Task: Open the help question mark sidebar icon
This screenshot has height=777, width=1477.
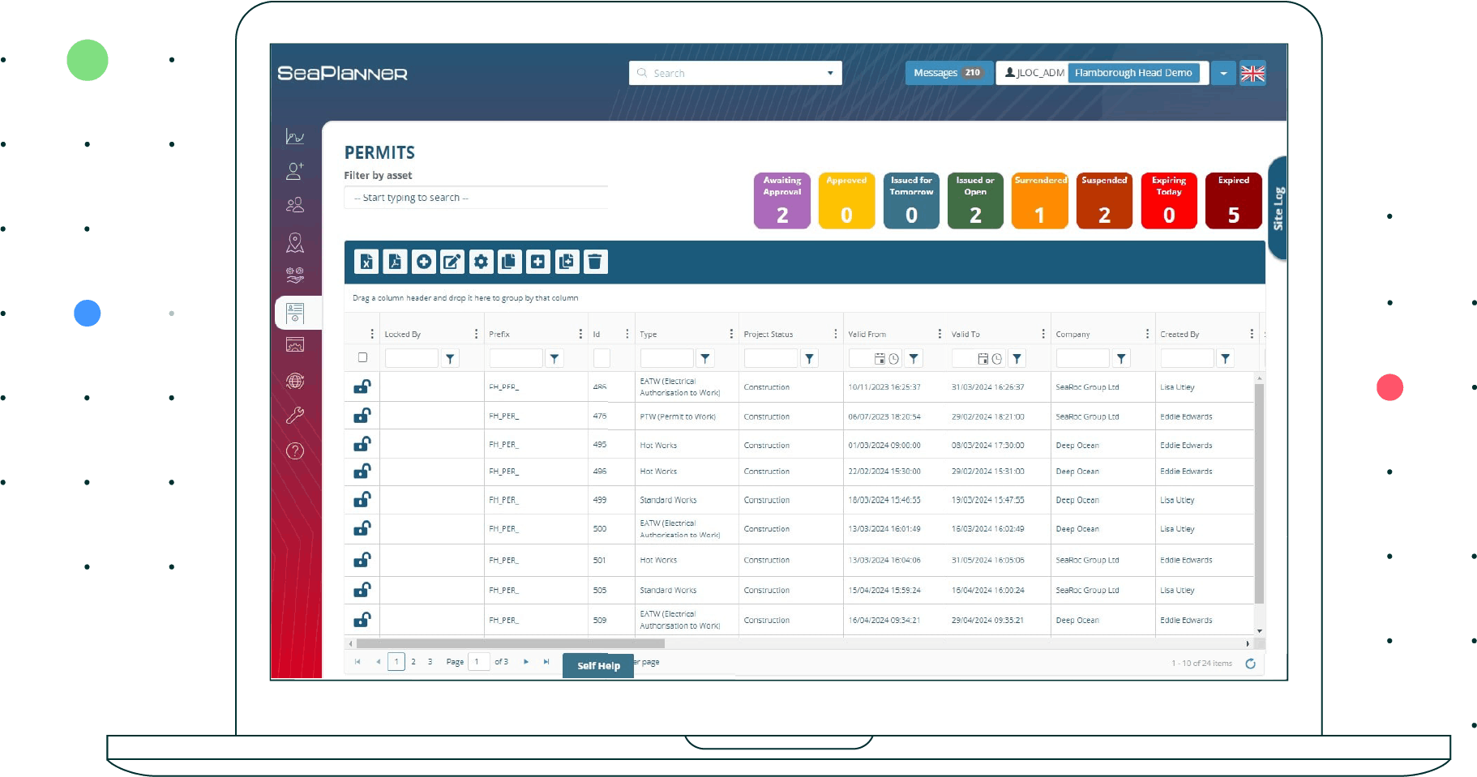Action: [x=295, y=451]
